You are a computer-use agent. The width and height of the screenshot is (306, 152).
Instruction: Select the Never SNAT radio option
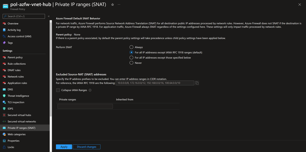point(131,63)
